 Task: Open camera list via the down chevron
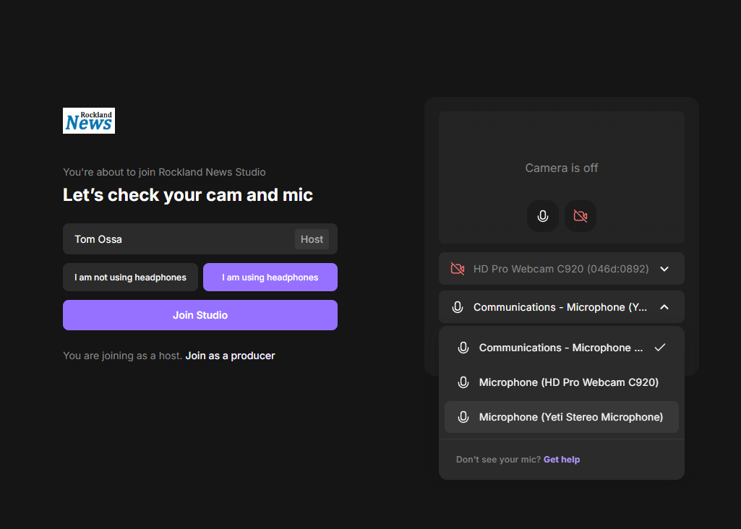click(x=664, y=269)
